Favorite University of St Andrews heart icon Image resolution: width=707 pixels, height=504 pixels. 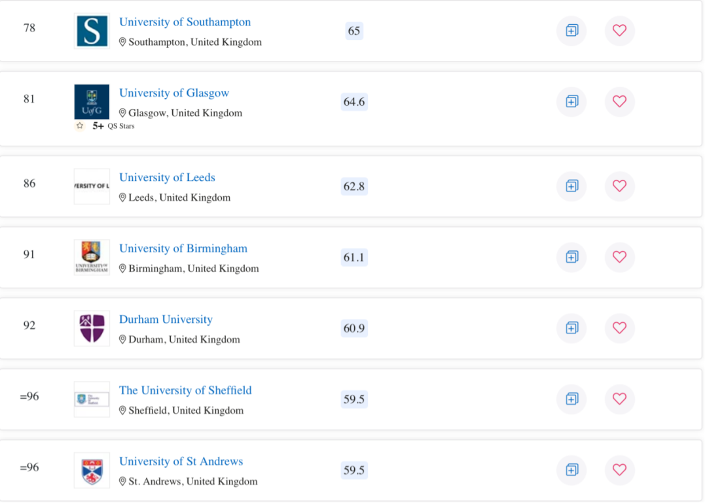[x=619, y=470]
